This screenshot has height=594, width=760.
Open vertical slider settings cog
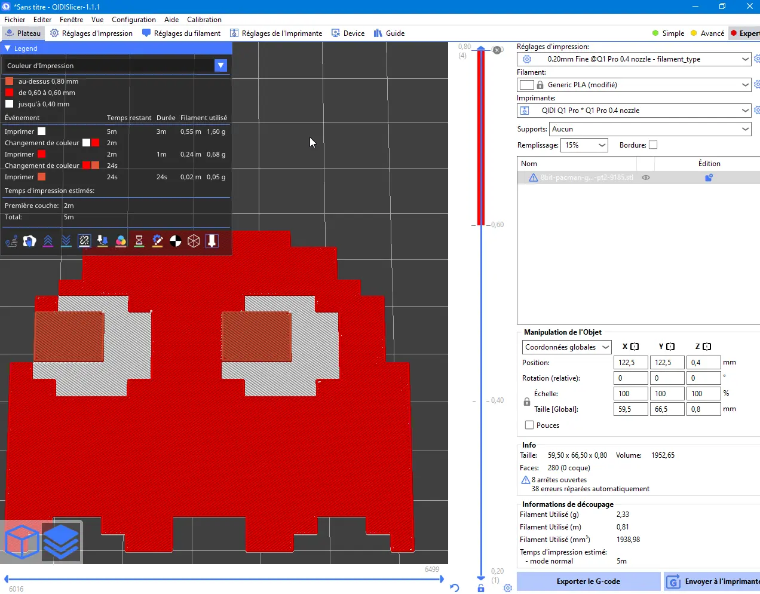tap(508, 588)
